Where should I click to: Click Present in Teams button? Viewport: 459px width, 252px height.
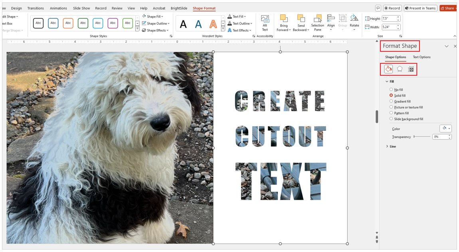421,8
